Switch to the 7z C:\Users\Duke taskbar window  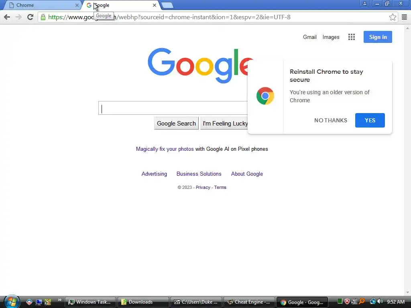point(196,302)
